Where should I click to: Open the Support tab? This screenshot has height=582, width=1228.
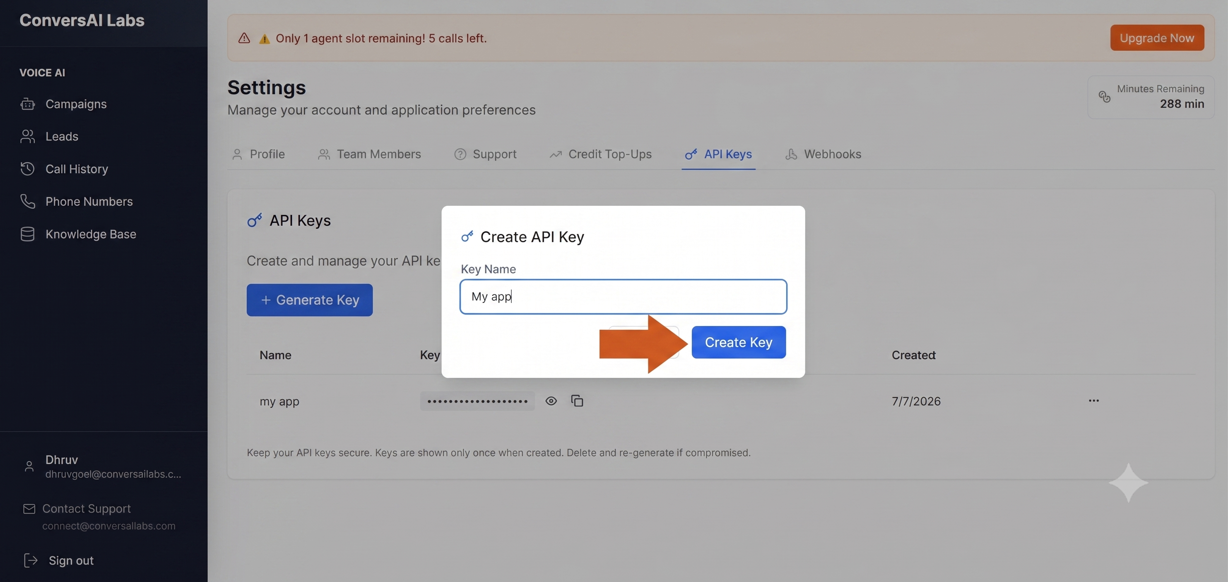coord(485,154)
